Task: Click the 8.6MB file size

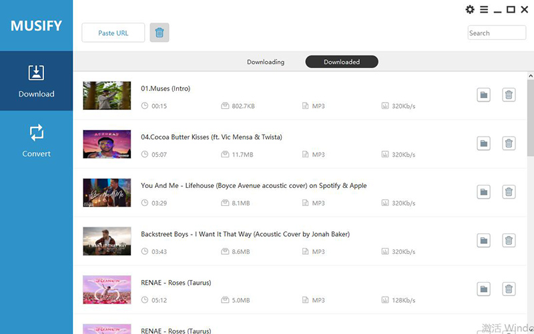Action: (x=241, y=252)
